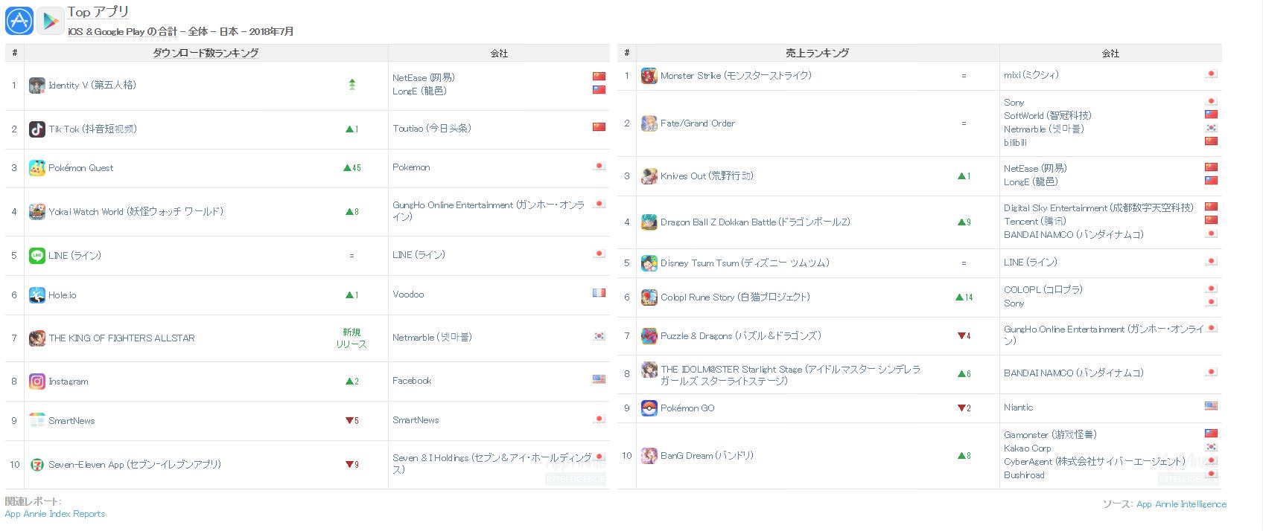The width and height of the screenshot is (1263, 531).
Task: Click the 売上ランキング column header
Action: [x=817, y=54]
